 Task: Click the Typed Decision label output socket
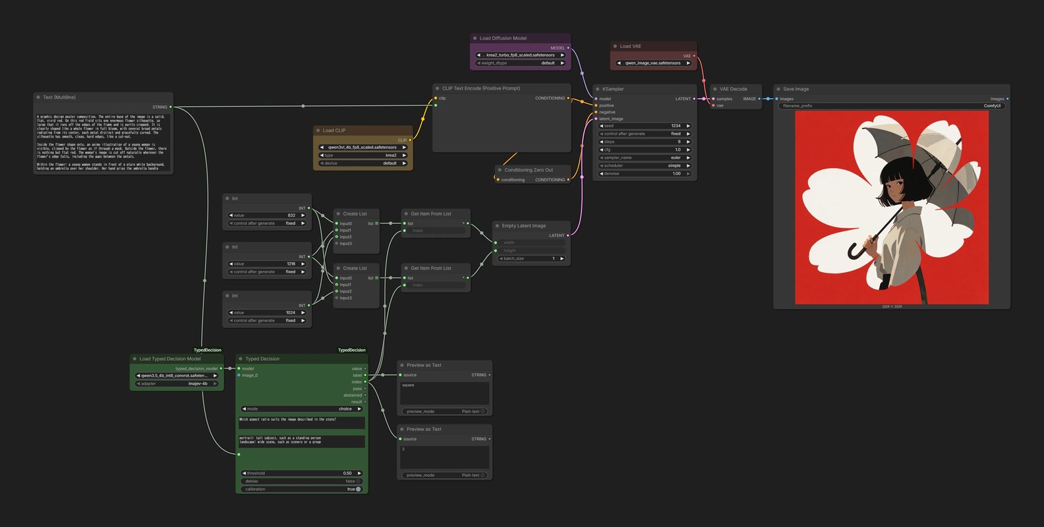coord(365,375)
